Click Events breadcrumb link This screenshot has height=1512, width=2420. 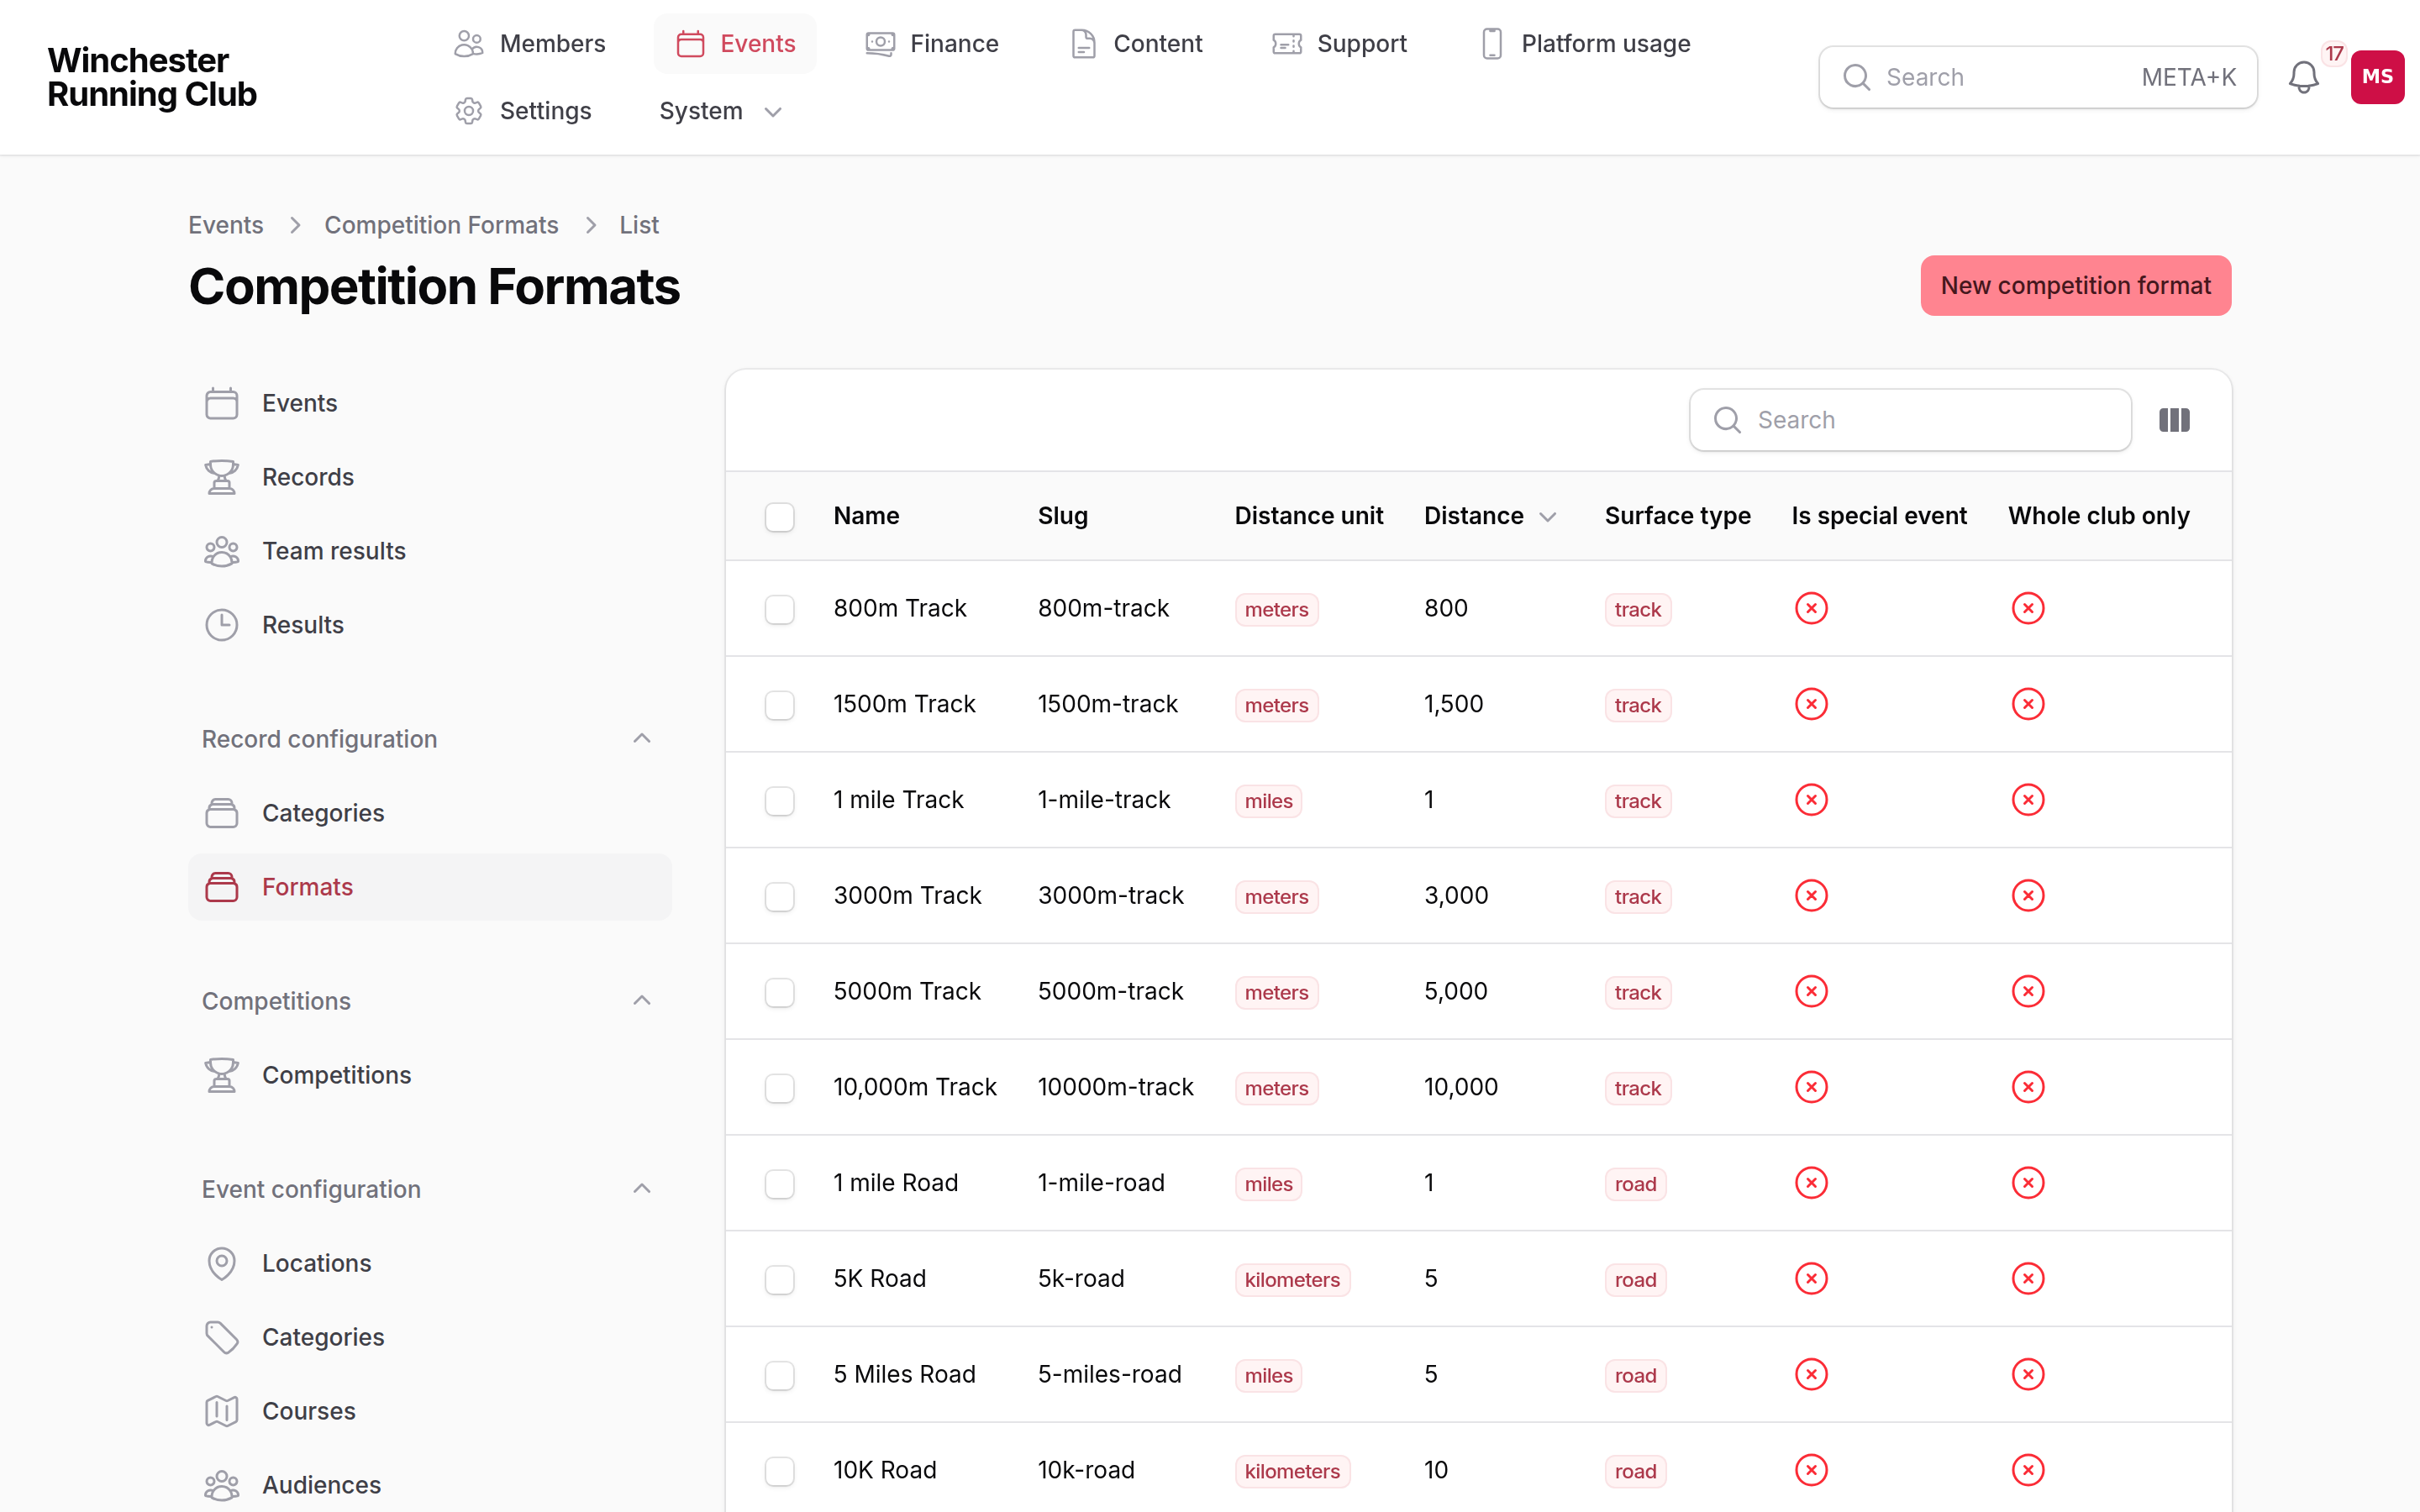pyautogui.click(x=226, y=225)
